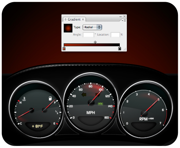Click the panel resize grip corner
This screenshot has width=180, height=148.
coord(125,49)
